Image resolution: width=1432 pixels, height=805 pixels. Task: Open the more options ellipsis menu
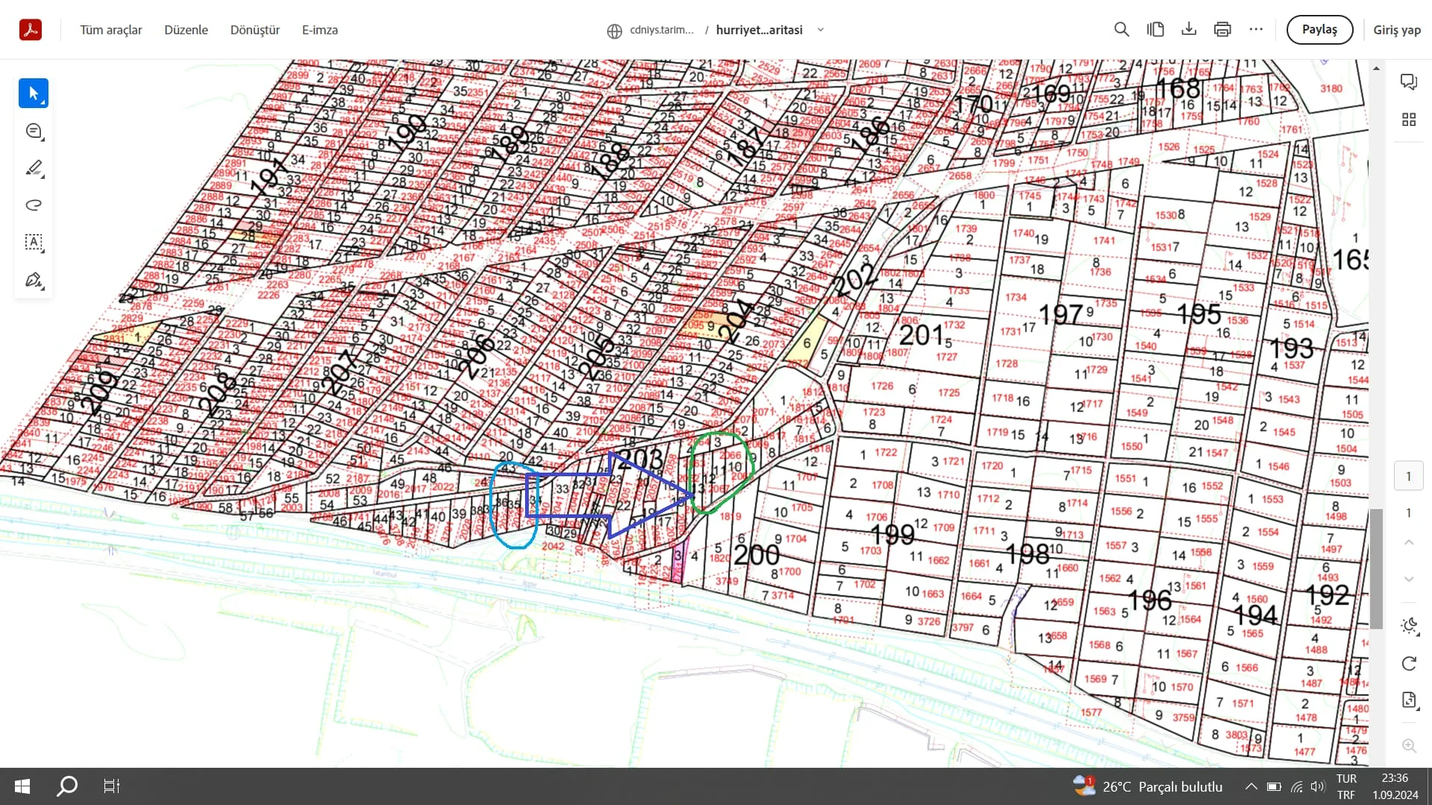(x=1256, y=30)
